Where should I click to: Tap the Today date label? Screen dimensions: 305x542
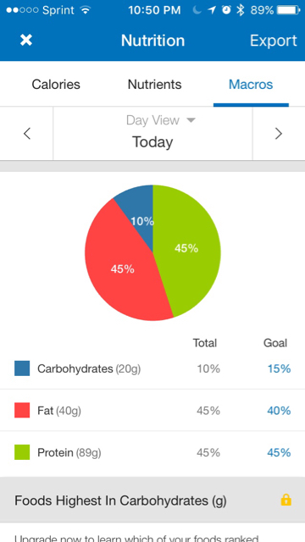click(152, 142)
